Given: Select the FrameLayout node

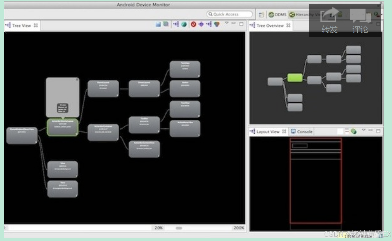Looking at the screenshot, I should tap(103, 89).
